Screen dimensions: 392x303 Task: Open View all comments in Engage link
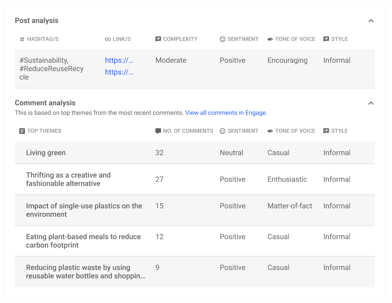tap(226, 113)
